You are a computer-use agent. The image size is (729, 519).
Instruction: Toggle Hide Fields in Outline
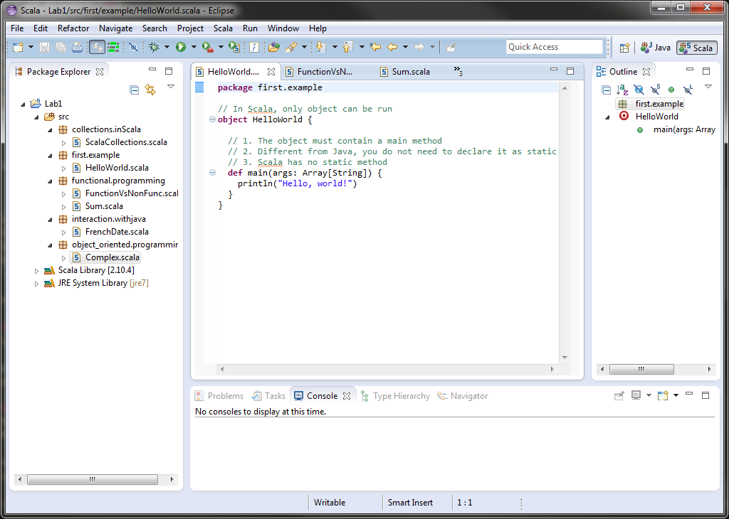[x=639, y=90]
